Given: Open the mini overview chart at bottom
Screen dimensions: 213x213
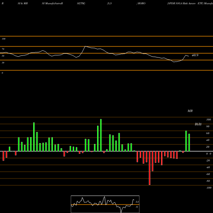Looking at the screenshot, I should pyautogui.click(x=105, y=204).
